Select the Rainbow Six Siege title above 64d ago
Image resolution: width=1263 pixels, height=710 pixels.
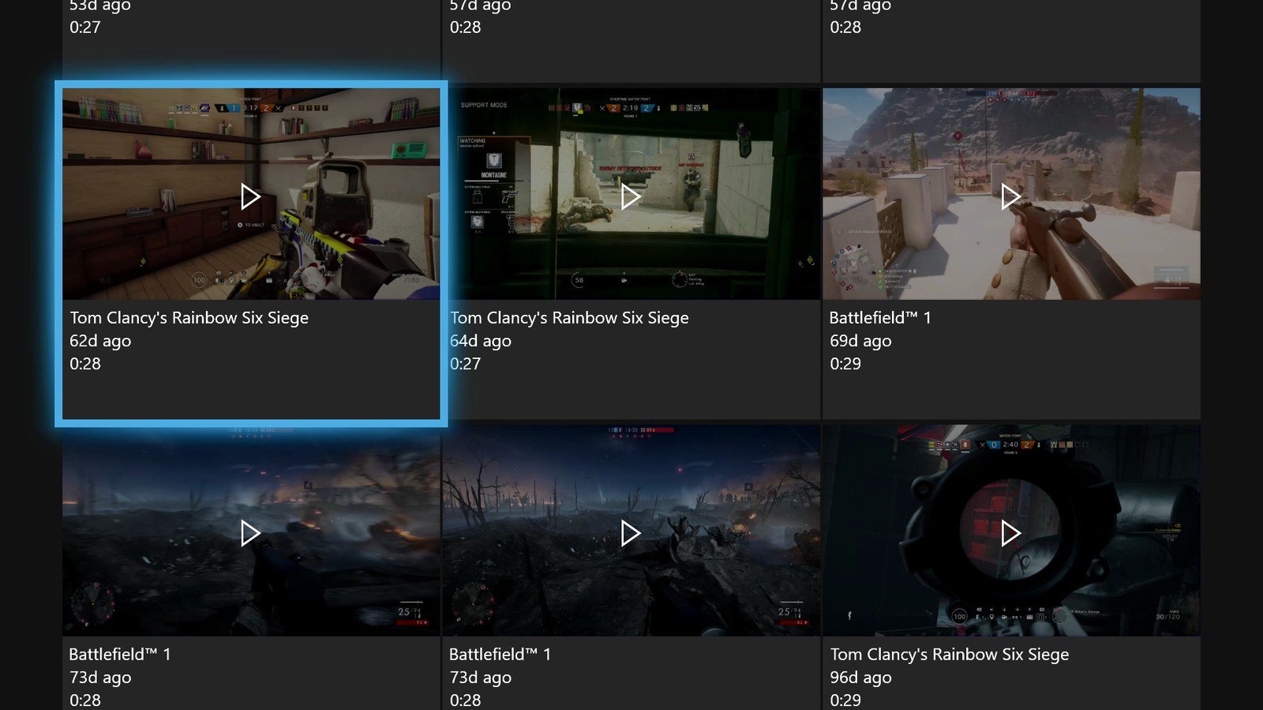(x=569, y=318)
